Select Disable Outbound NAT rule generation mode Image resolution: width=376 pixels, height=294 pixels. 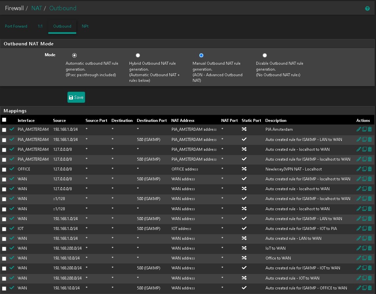pyautogui.click(x=265, y=55)
